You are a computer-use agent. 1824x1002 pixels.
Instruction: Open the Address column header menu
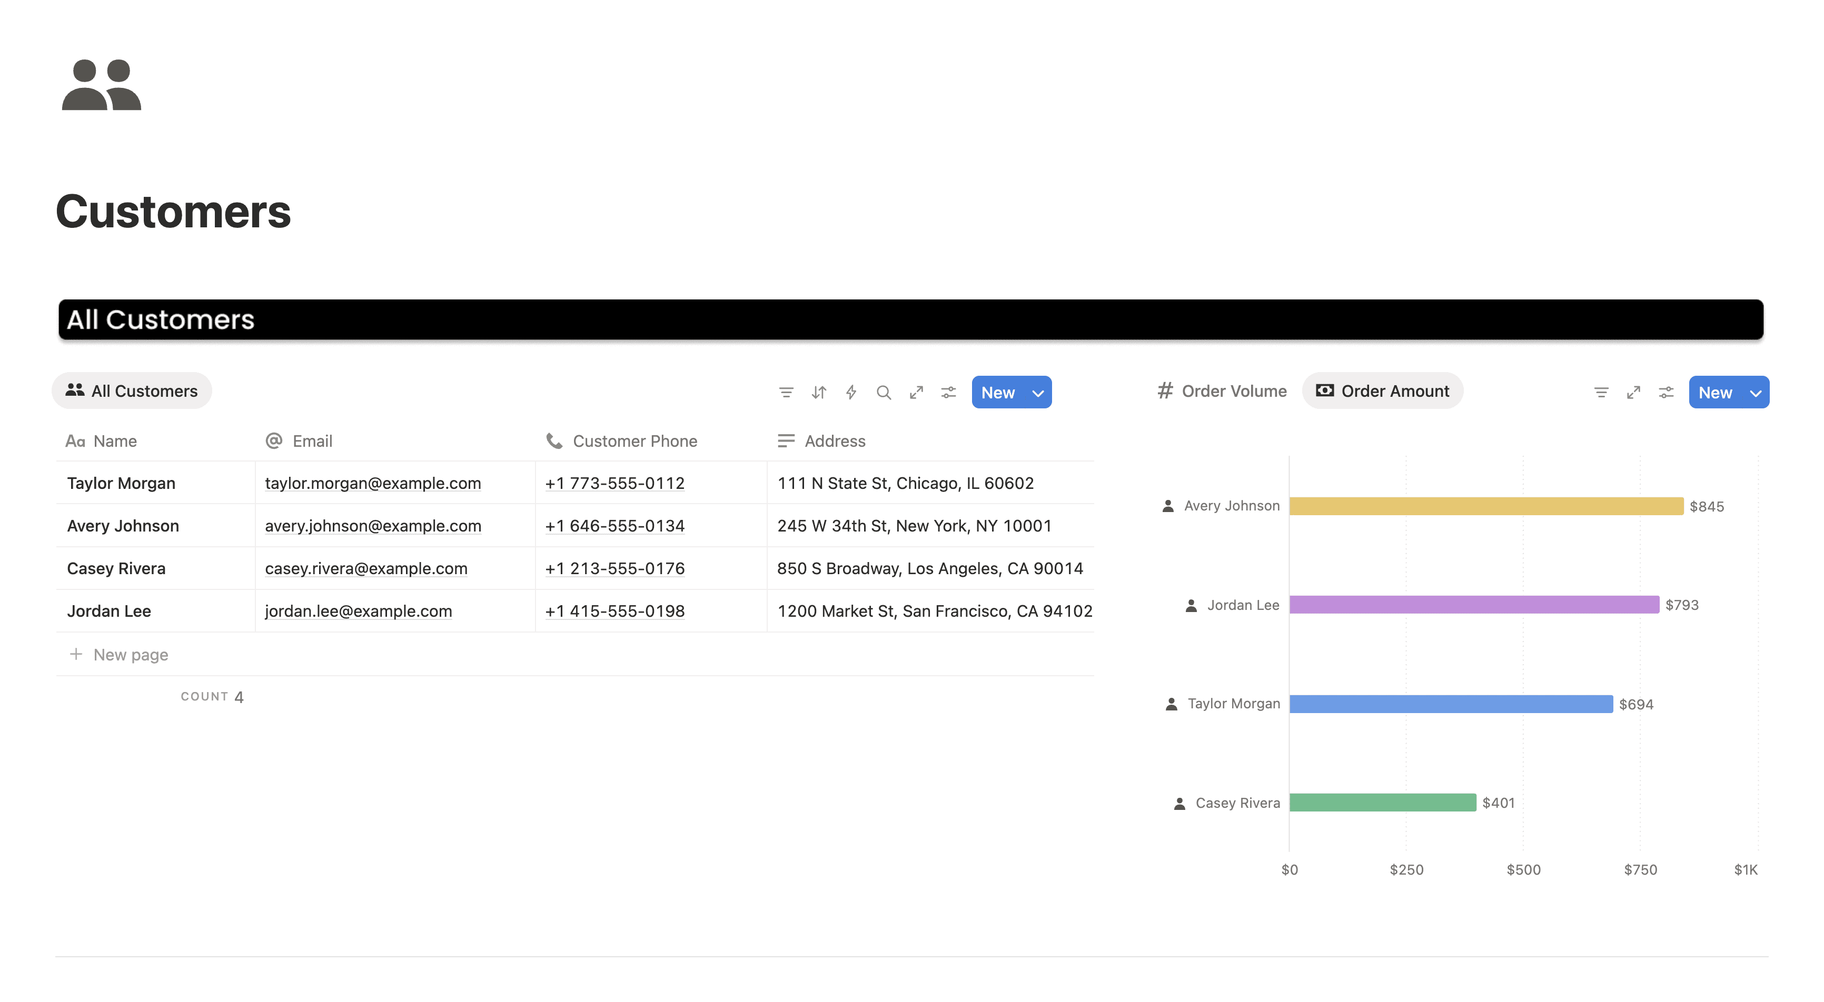pyautogui.click(x=834, y=441)
